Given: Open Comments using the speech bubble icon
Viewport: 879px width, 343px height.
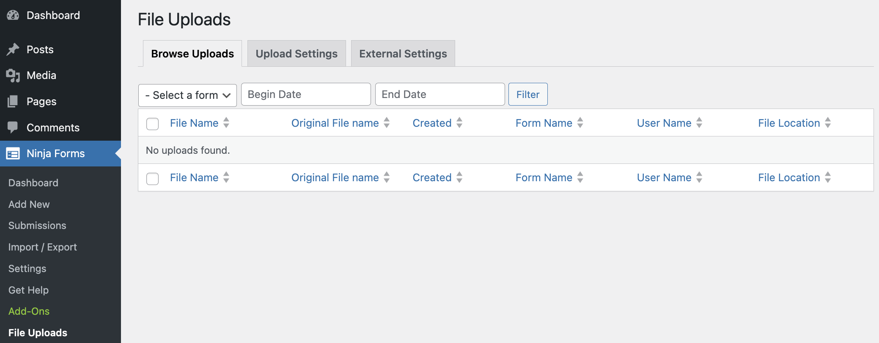Looking at the screenshot, I should point(14,128).
